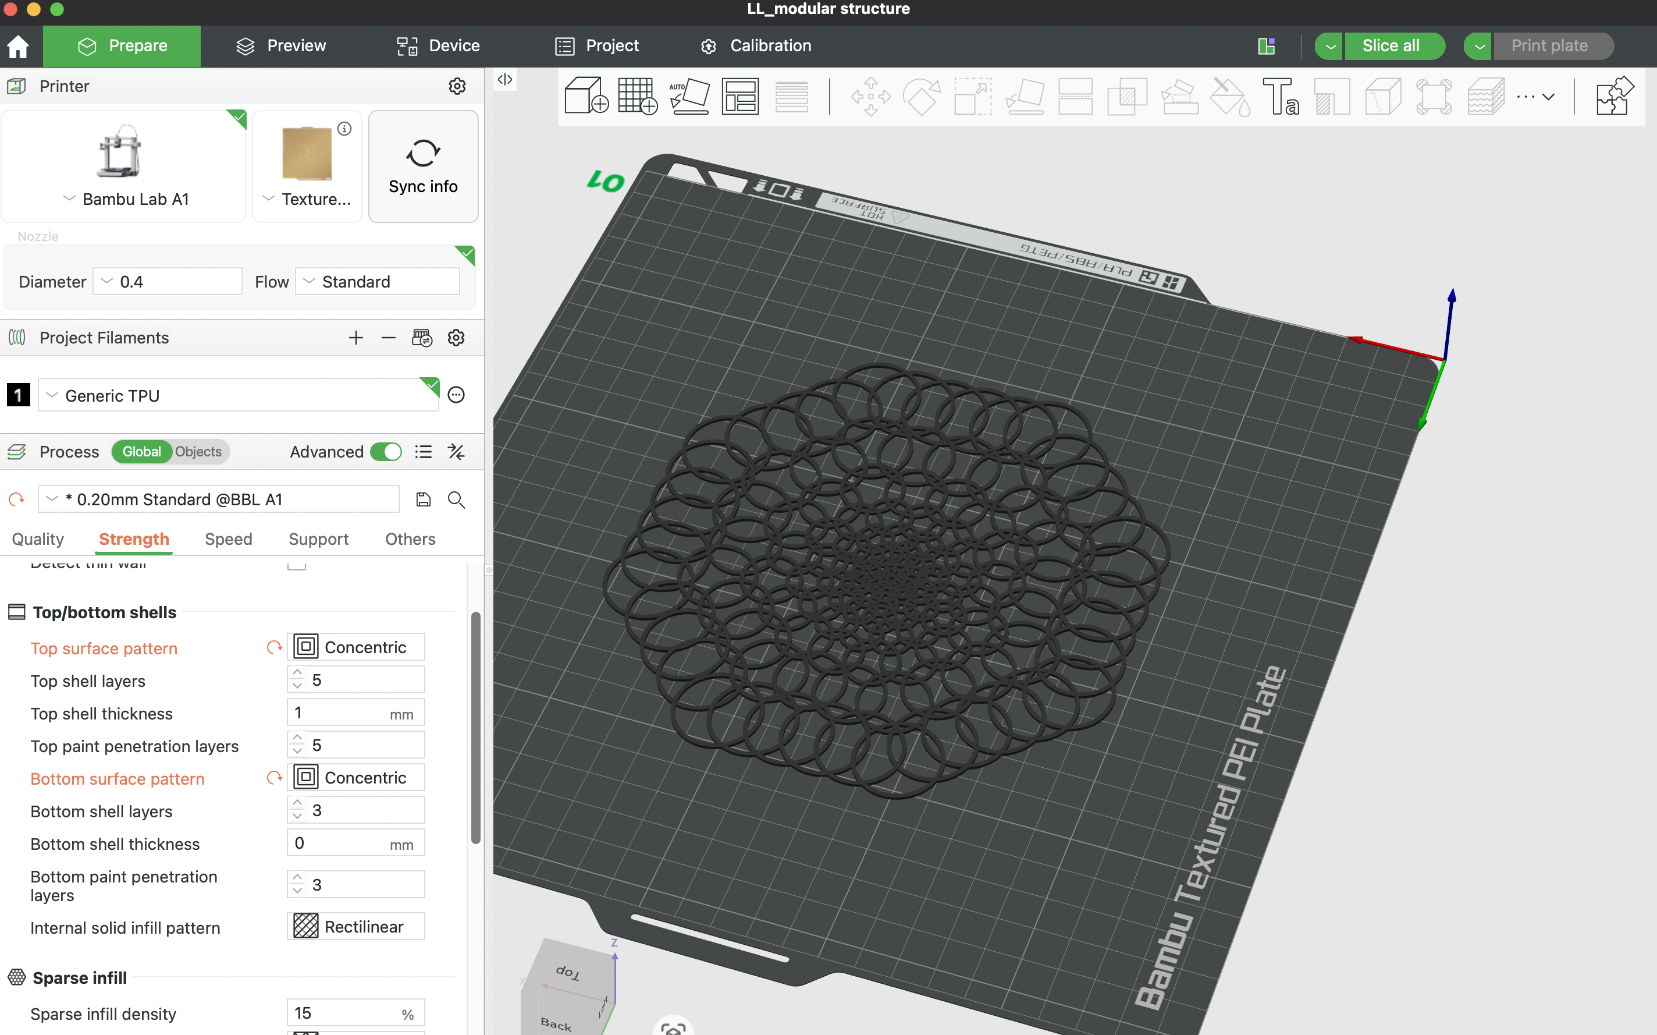The height and width of the screenshot is (1035, 1657).
Task: Toggle the Advanced settings switch
Action: pyautogui.click(x=386, y=452)
